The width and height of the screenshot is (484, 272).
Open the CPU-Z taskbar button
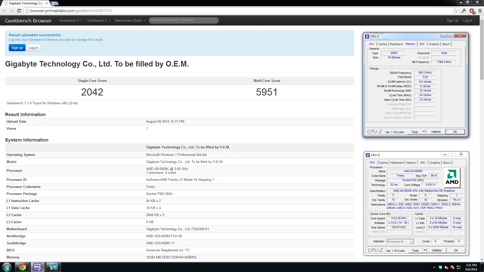pos(38,267)
